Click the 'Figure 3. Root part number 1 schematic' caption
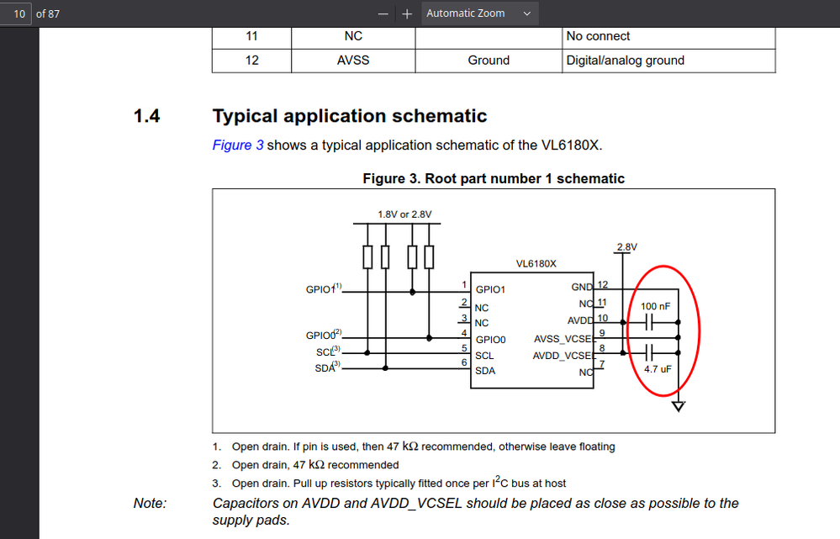The image size is (840, 539). coord(494,178)
